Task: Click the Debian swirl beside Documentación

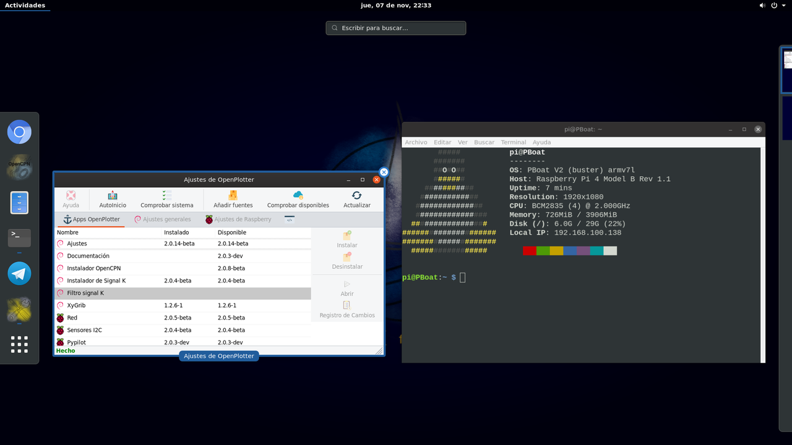Action: pyautogui.click(x=60, y=256)
